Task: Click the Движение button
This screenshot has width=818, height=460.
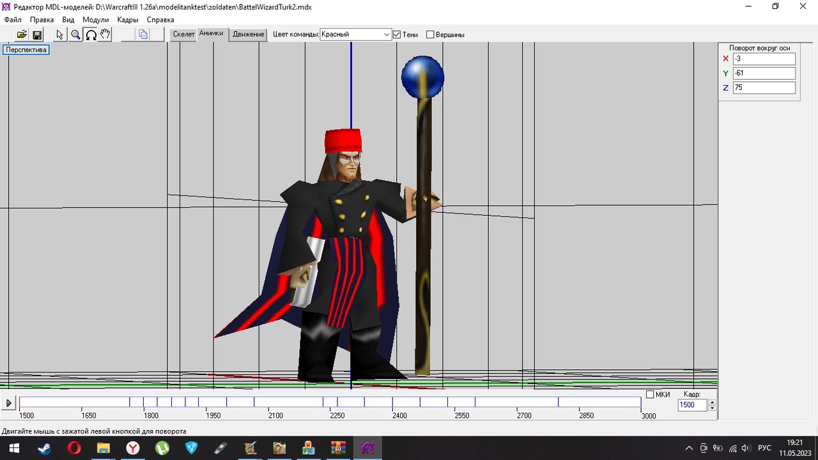Action: coord(248,34)
